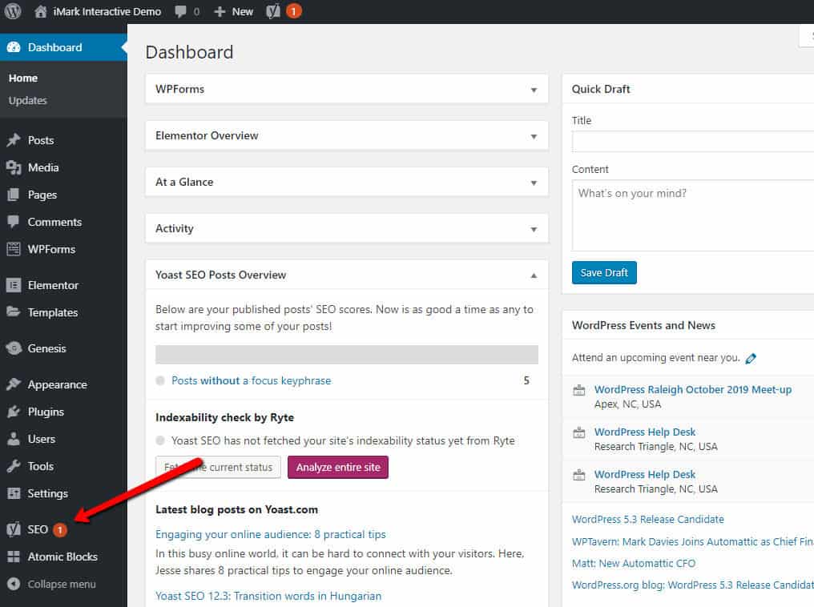Click the Templates folder icon
The height and width of the screenshot is (607, 814).
coord(14,312)
